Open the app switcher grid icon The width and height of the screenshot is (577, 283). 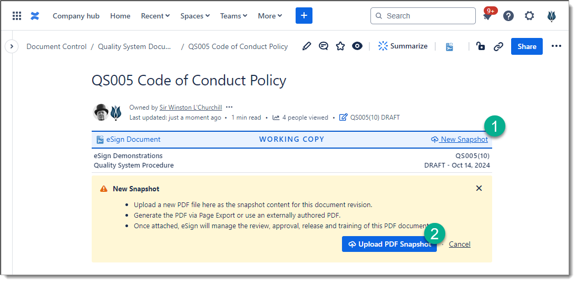[x=17, y=16]
